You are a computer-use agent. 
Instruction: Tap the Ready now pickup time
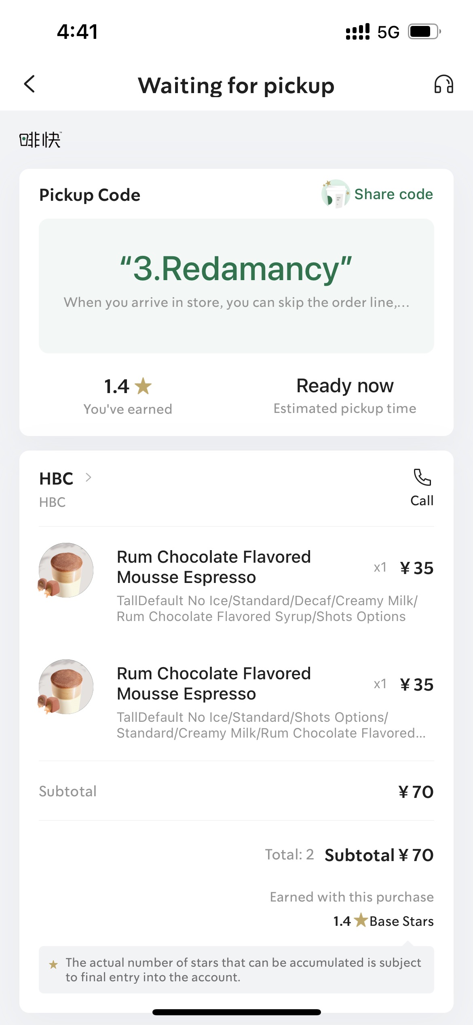pyautogui.click(x=345, y=385)
